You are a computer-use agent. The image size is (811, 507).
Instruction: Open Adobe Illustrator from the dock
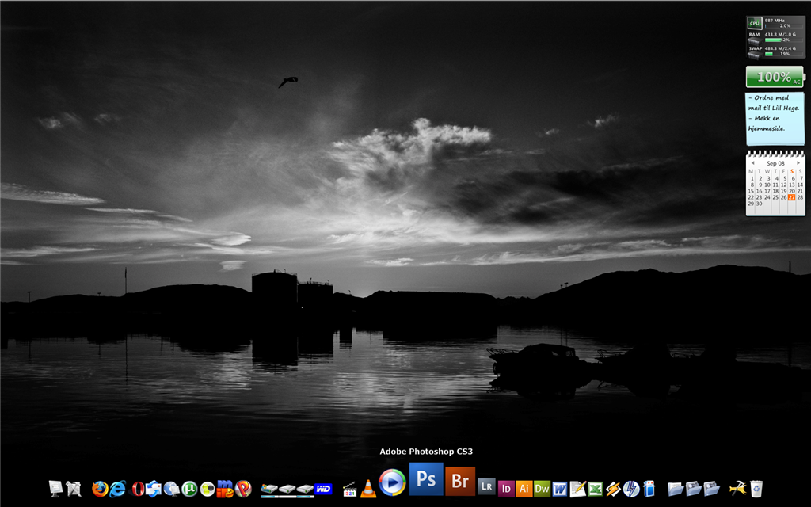point(524,488)
